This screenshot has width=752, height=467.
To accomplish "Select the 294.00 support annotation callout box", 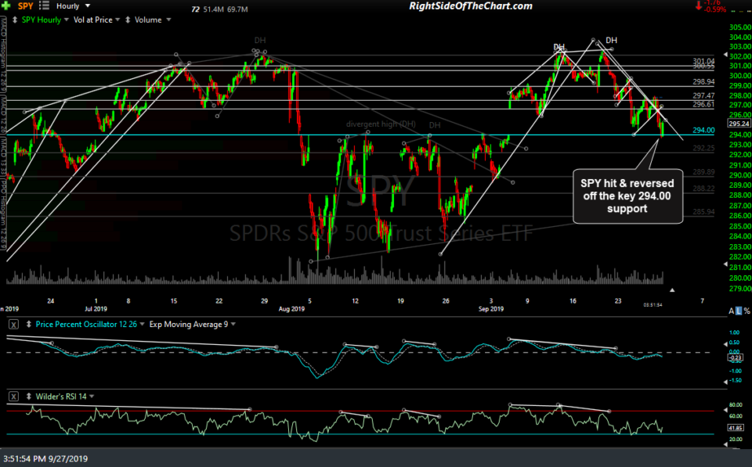I will point(627,196).
